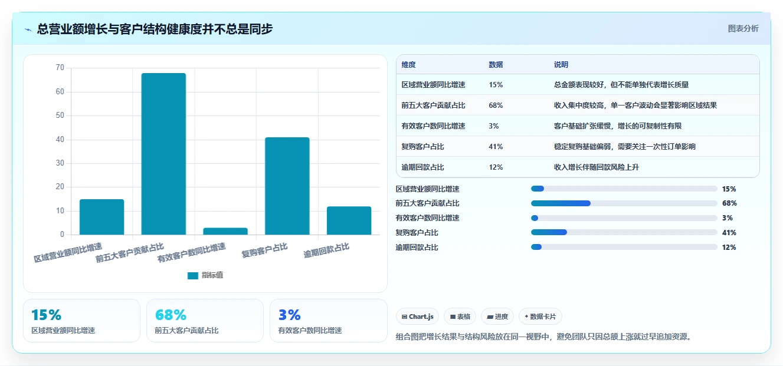Image resolution: width=783 pixels, height=366 pixels.
Task: Click the 41% value in the table
Action: pyautogui.click(x=496, y=147)
